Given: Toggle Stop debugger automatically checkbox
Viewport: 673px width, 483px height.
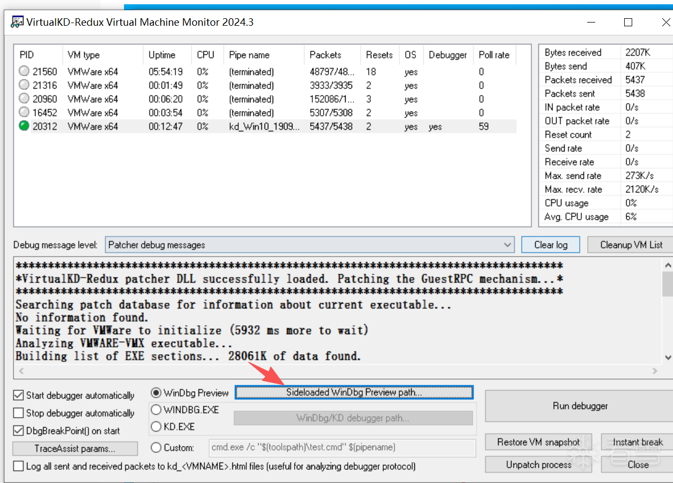Looking at the screenshot, I should [18, 413].
